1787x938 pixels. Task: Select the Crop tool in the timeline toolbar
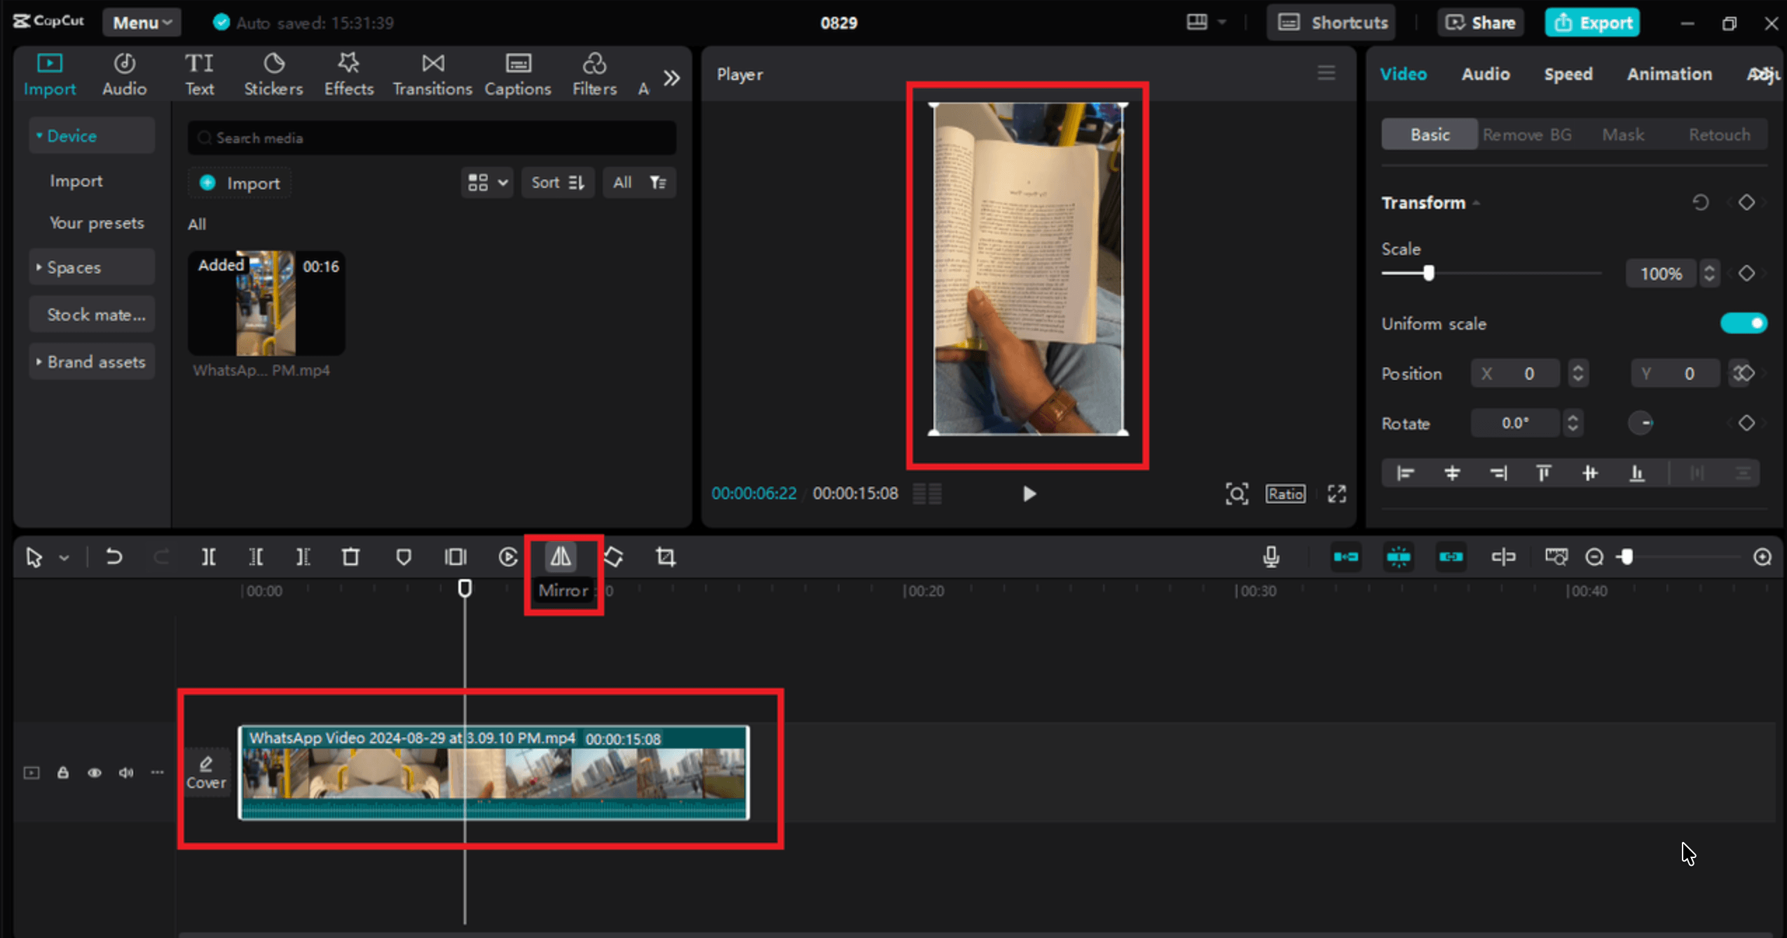pyautogui.click(x=665, y=557)
